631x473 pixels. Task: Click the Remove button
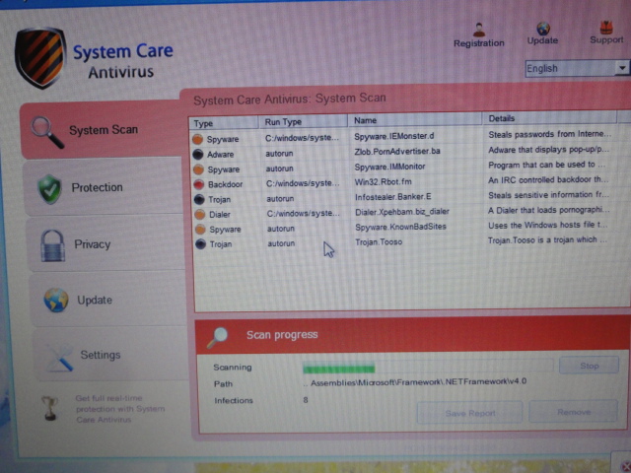[574, 412]
